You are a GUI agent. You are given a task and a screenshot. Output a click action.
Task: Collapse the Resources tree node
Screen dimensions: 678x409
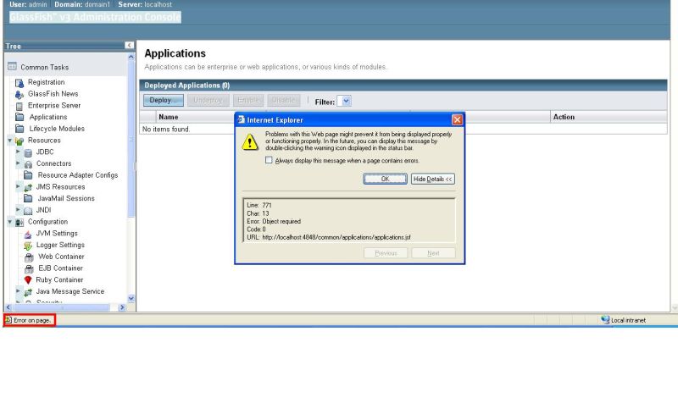[10, 141]
